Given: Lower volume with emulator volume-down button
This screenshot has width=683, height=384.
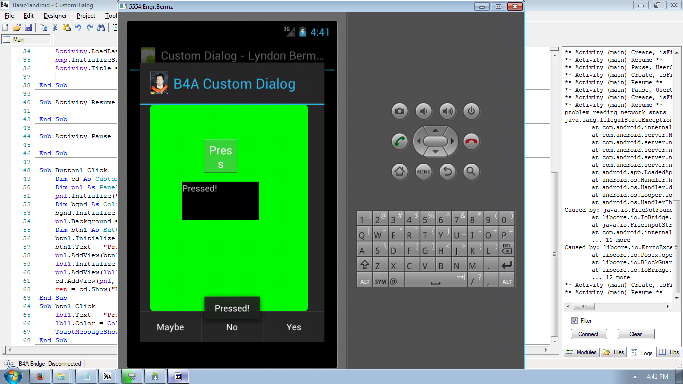Looking at the screenshot, I should (424, 111).
